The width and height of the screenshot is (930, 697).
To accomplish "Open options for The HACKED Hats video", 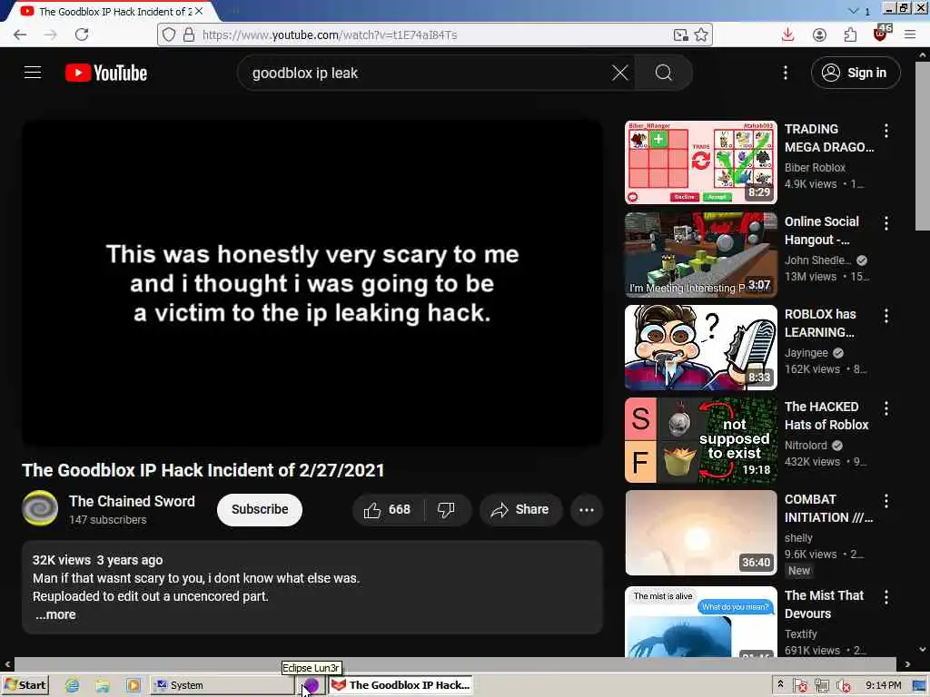I will [886, 408].
